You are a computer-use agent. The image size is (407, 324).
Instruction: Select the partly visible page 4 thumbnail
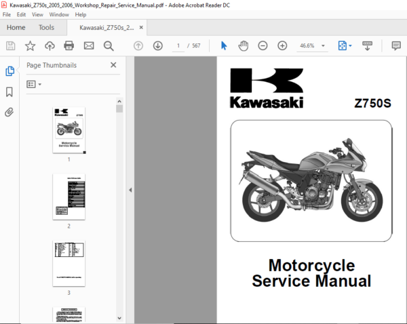coord(69,315)
